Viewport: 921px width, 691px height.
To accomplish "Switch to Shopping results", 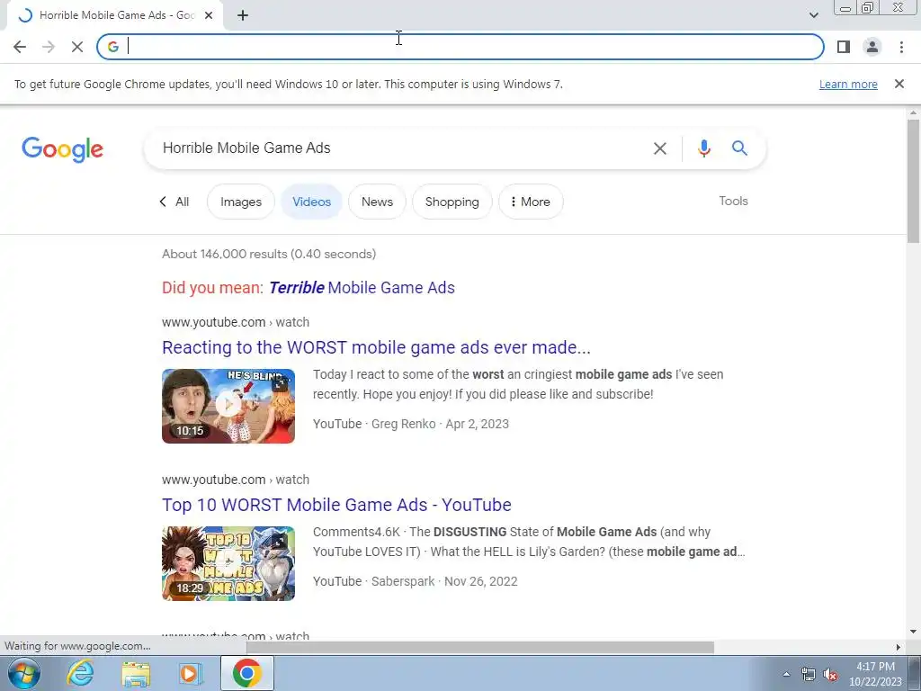I will pyautogui.click(x=452, y=202).
